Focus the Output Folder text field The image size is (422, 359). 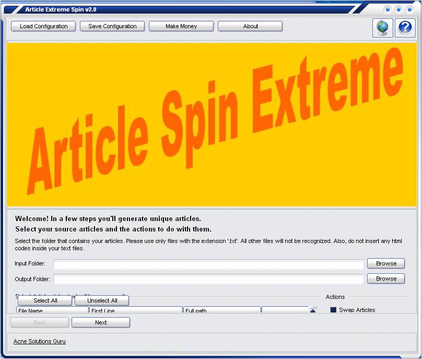coord(208,279)
